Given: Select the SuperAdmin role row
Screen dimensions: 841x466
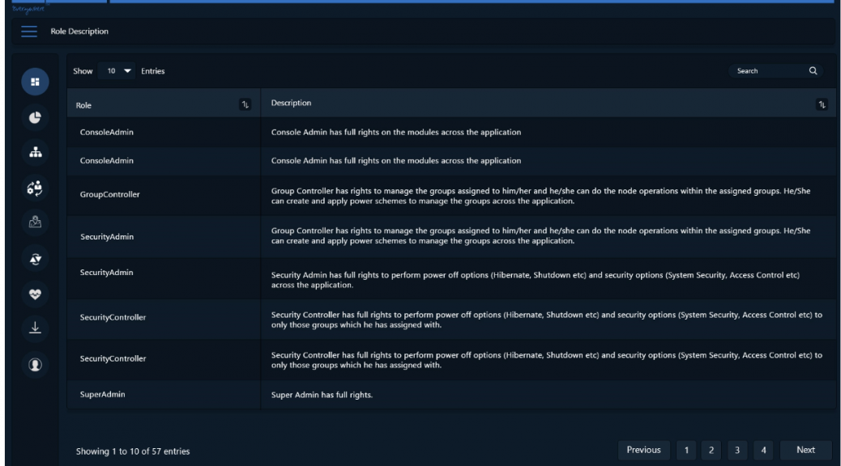Looking at the screenshot, I should coord(451,395).
